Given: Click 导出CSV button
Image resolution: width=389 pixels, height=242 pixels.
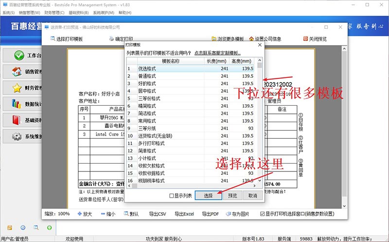Looking at the screenshot, I should pyautogui.click(x=157, y=214).
